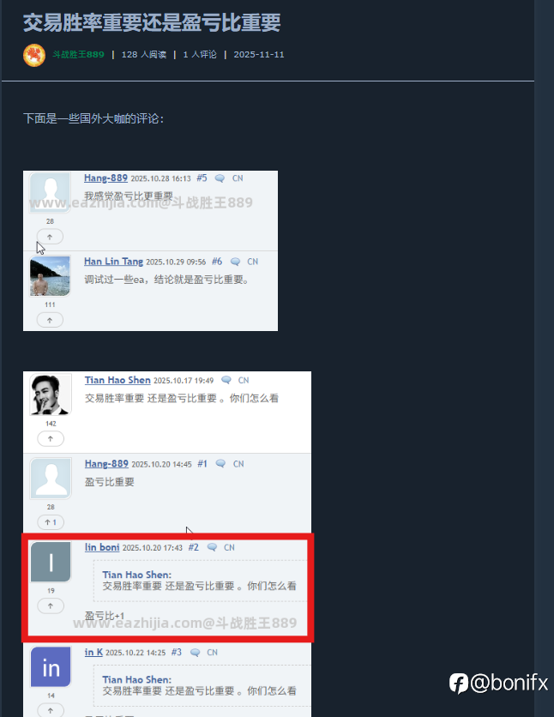Click the author avatar beside 斗战胜王889
Image resolution: width=554 pixels, height=717 pixels.
point(34,55)
